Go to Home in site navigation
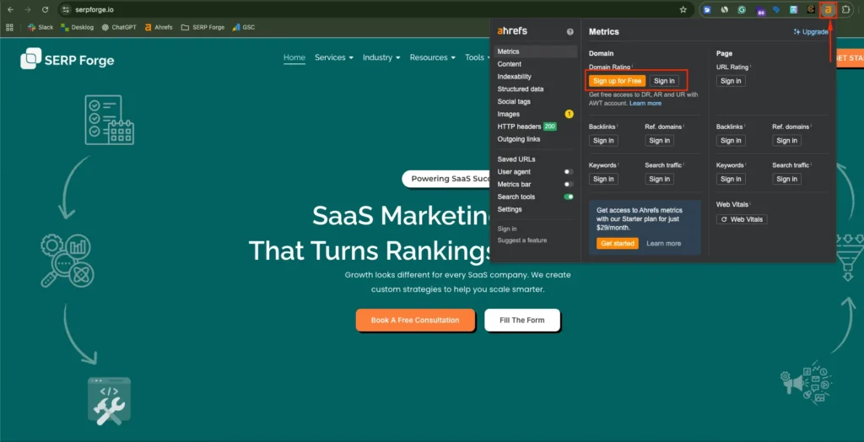This screenshot has width=864, height=442. click(x=294, y=57)
